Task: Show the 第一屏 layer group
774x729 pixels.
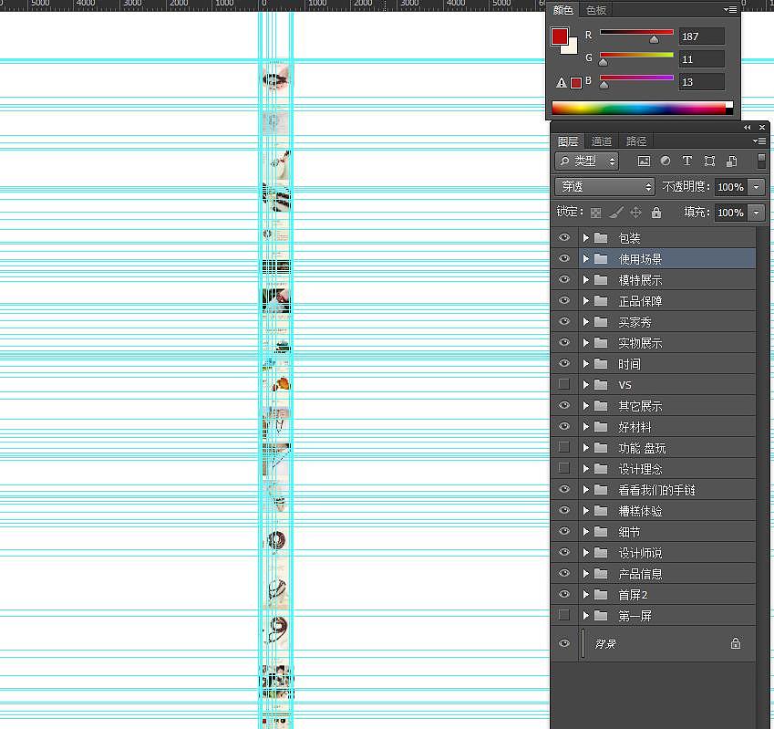Action: point(563,615)
